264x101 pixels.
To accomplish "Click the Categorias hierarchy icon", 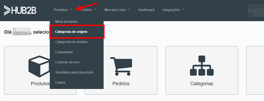I will [x=202, y=65].
